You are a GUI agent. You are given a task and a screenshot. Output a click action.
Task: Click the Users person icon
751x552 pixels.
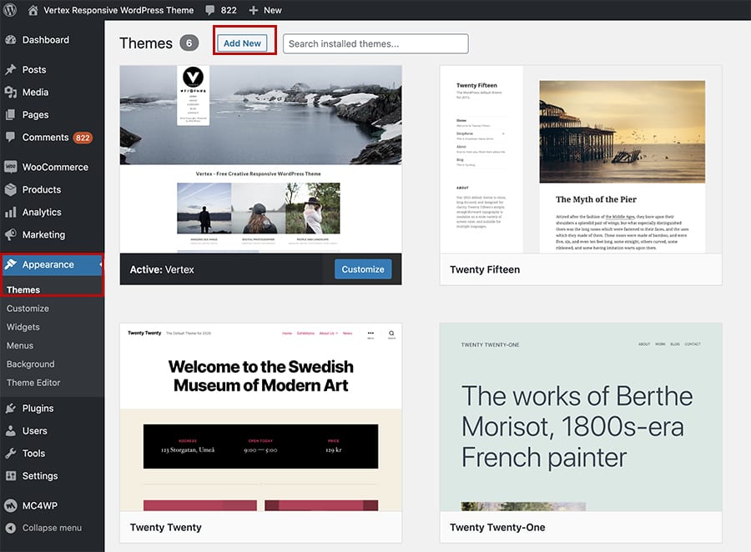[x=11, y=431]
